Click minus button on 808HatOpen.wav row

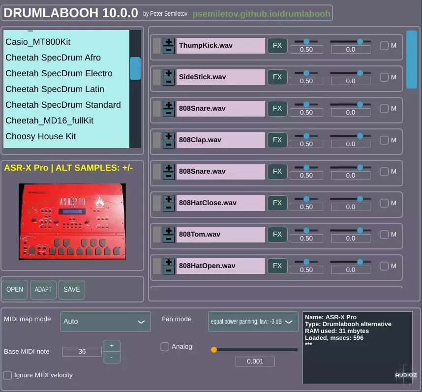point(169,270)
